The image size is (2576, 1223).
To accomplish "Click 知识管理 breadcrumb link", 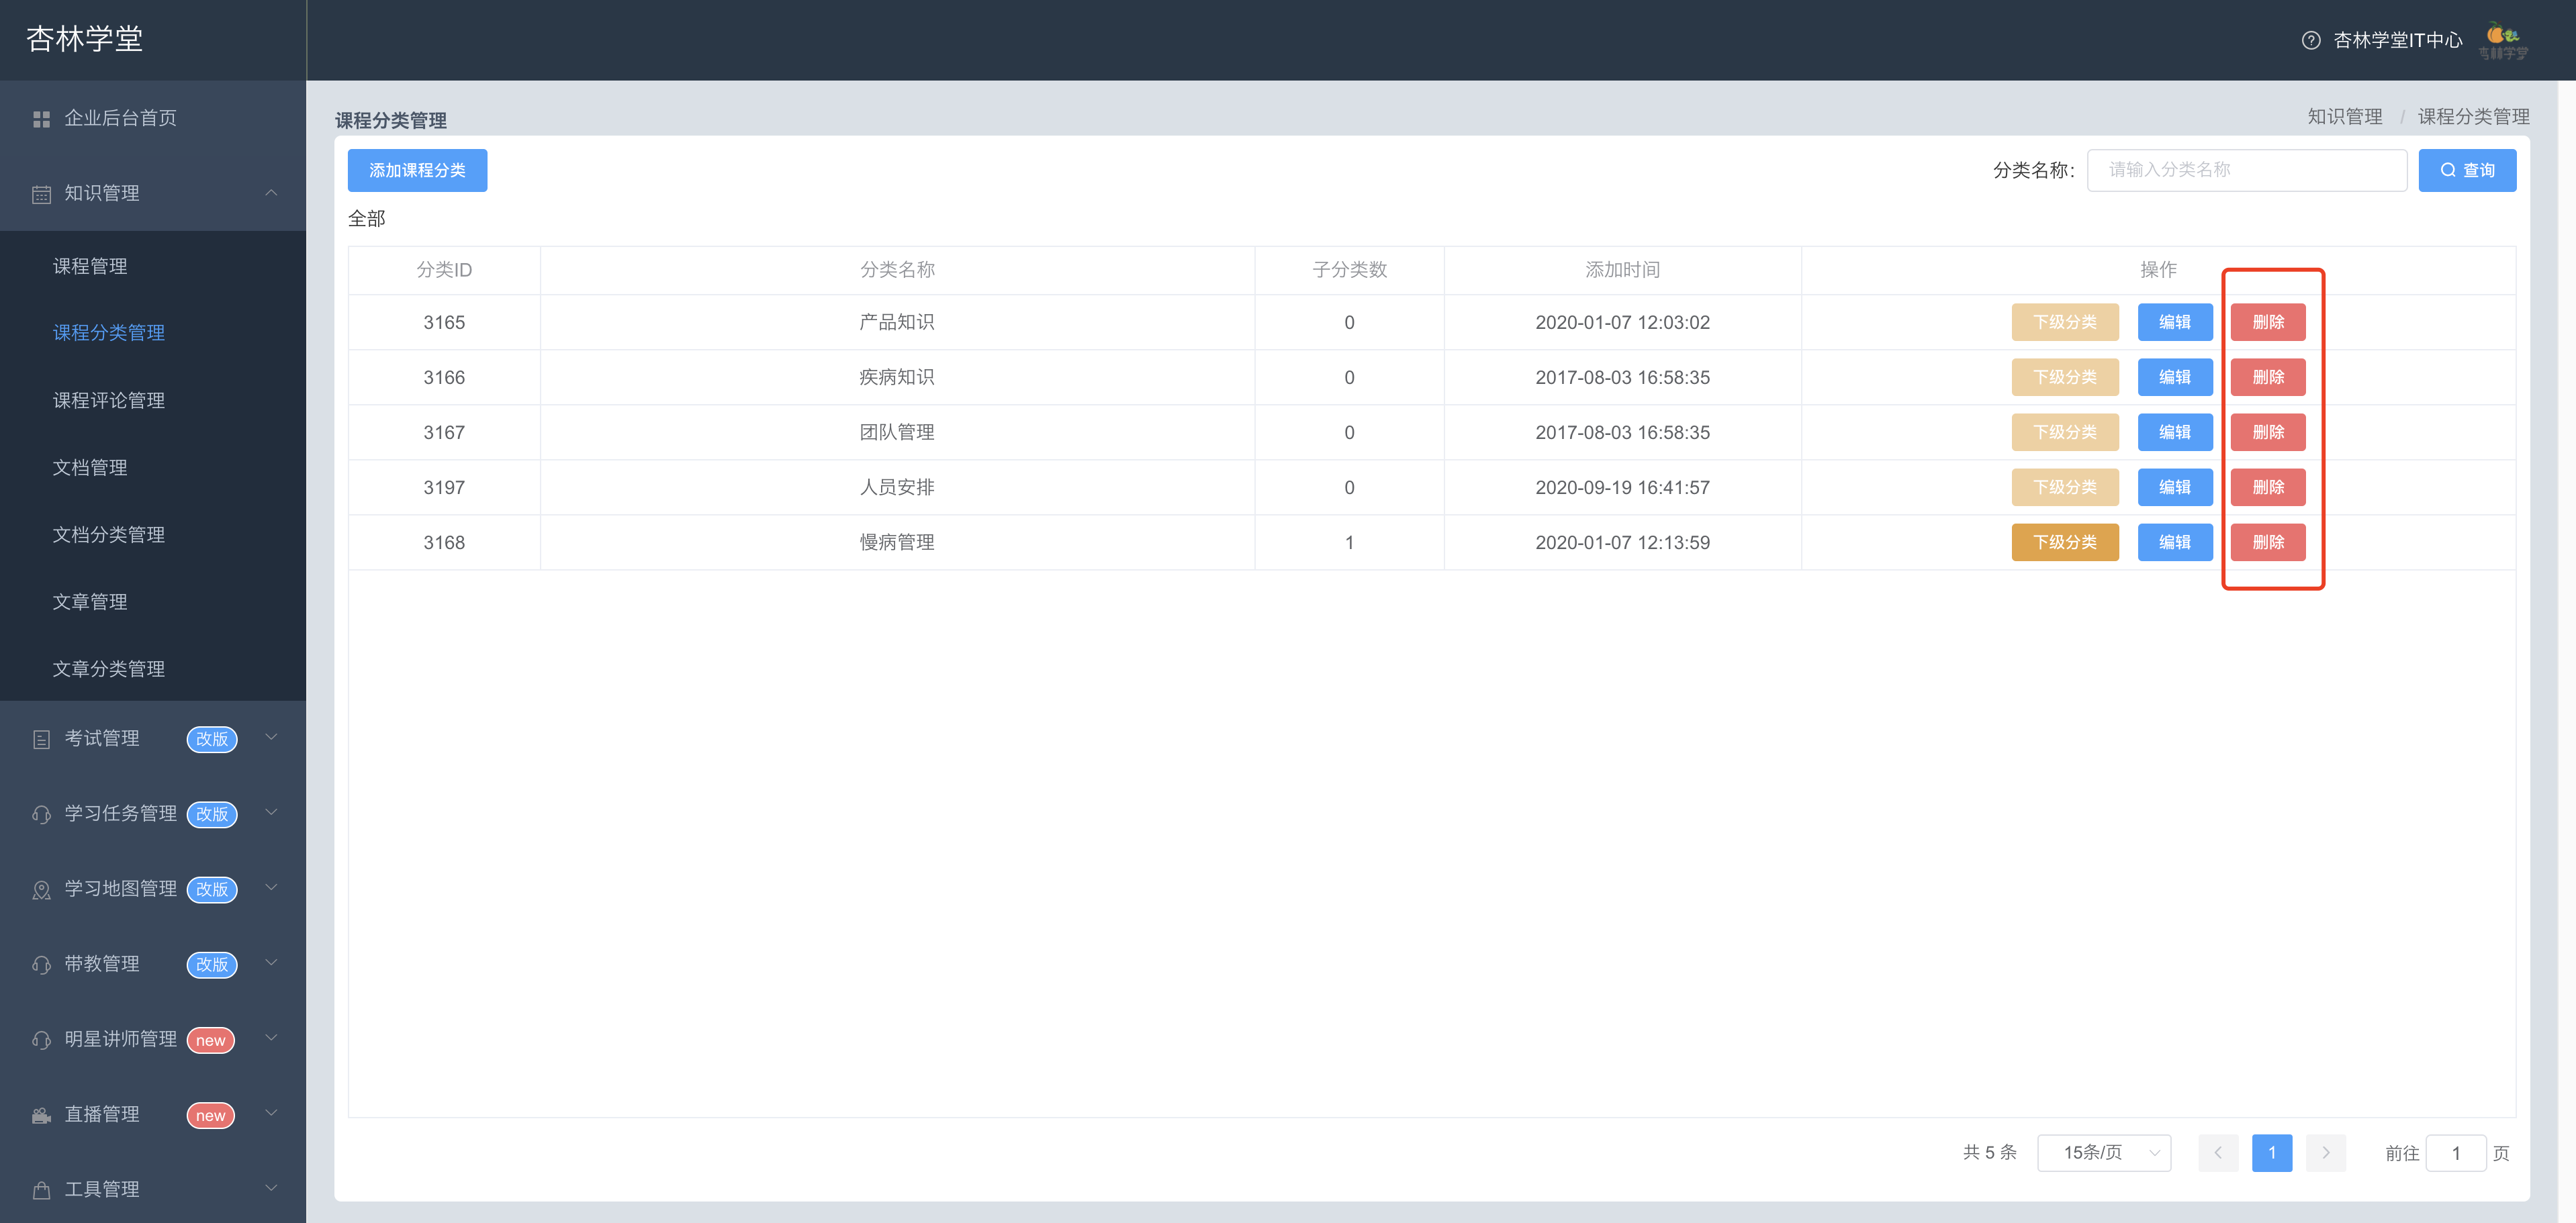I will tap(2345, 117).
